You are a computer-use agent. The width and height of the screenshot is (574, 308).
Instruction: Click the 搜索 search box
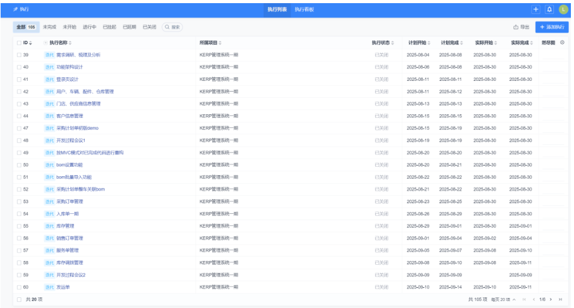tap(172, 27)
